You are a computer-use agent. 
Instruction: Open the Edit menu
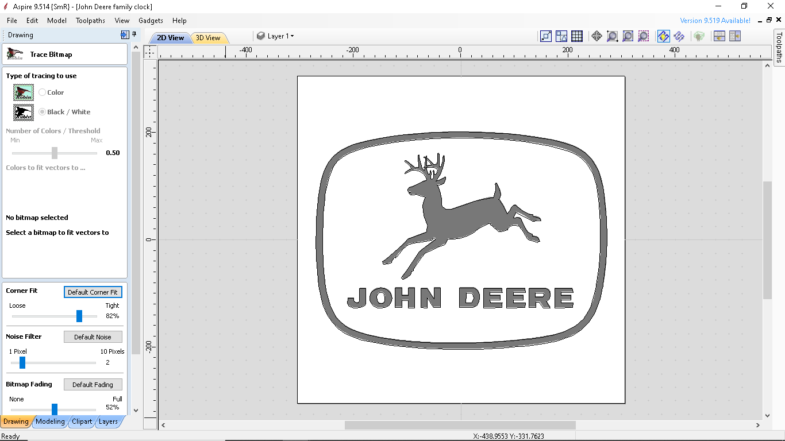[32, 21]
